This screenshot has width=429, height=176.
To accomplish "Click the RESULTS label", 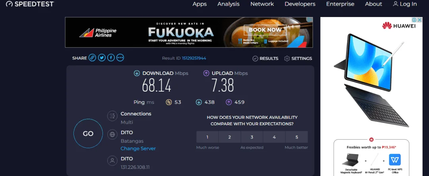I will tap(269, 58).
